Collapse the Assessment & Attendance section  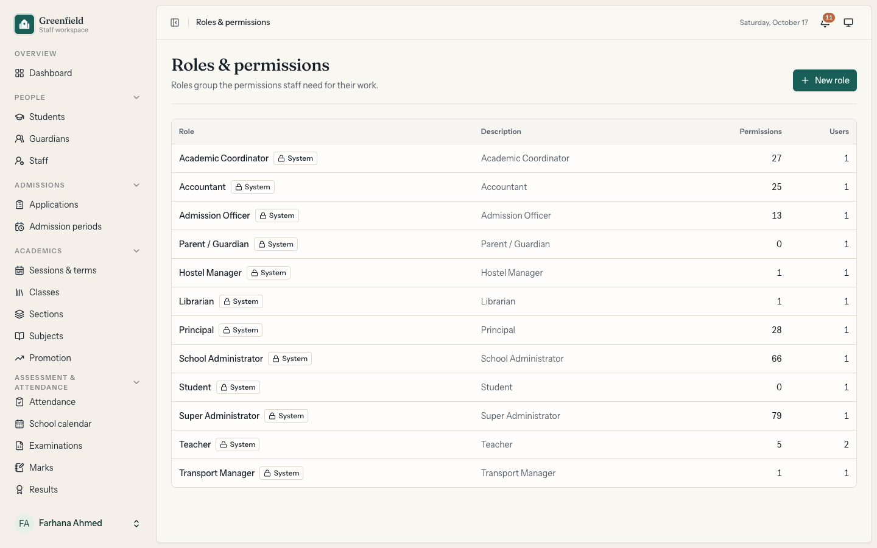coord(136,382)
